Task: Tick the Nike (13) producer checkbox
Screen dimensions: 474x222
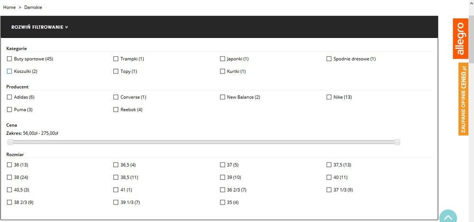Action: coord(329,97)
